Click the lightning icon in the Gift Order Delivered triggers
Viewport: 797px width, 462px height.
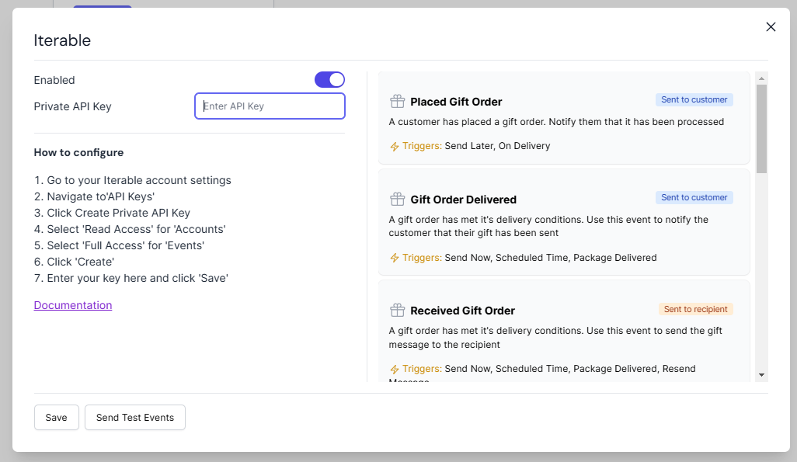pos(395,259)
